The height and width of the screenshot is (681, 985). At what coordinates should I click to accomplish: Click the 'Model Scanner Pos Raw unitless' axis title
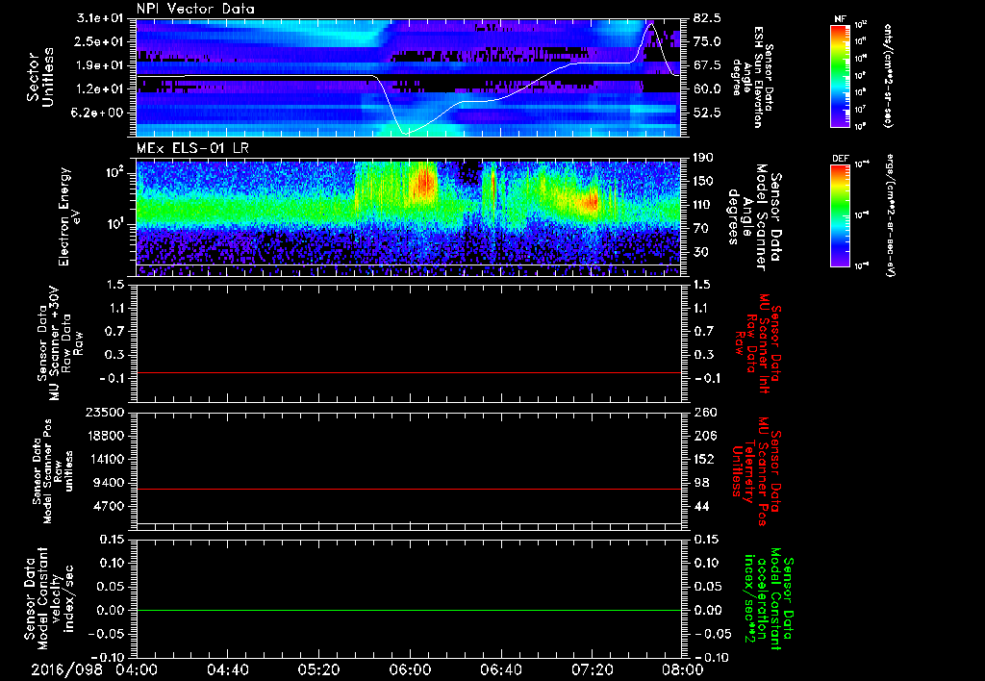click(x=54, y=471)
